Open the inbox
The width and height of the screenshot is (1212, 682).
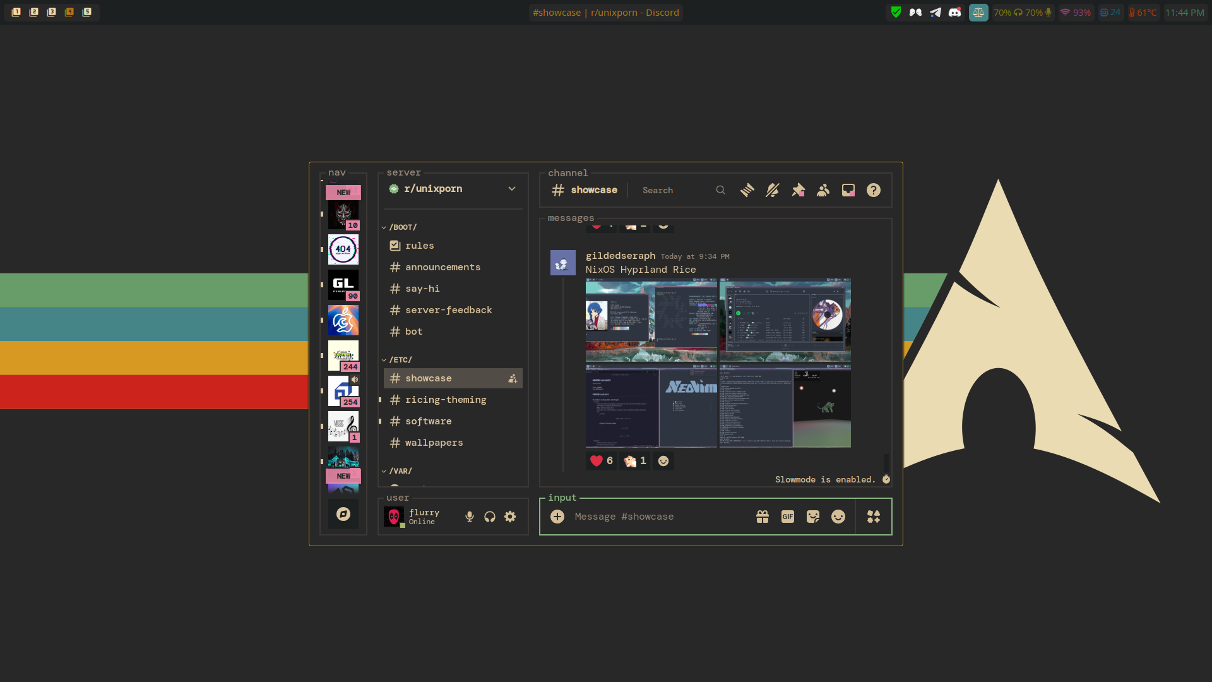pyautogui.click(x=848, y=189)
